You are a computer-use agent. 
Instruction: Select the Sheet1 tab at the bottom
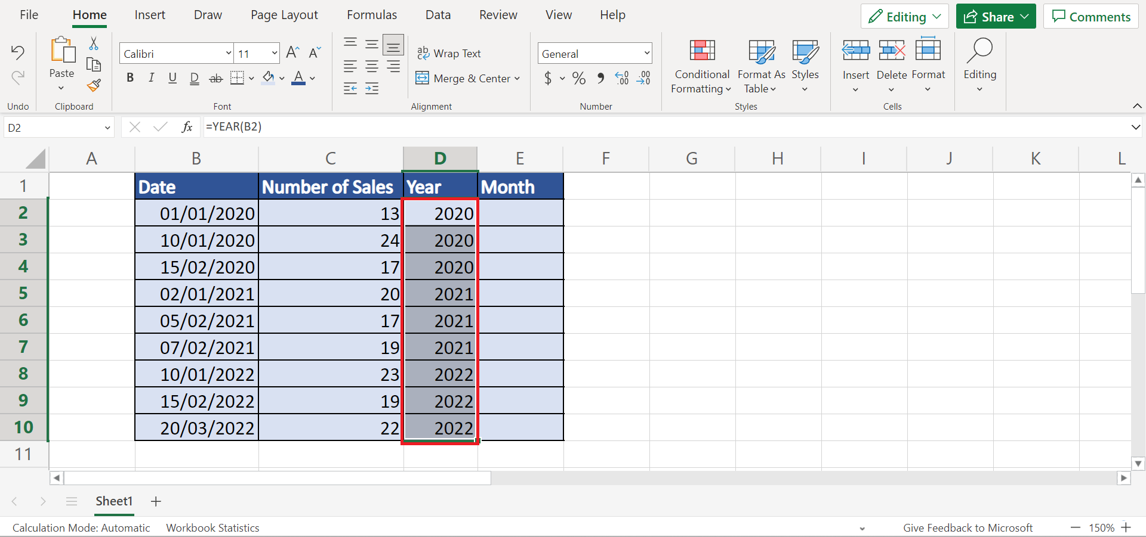point(113,501)
